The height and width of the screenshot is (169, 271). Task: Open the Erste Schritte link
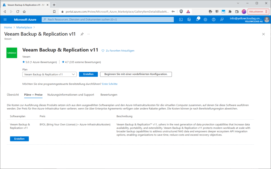tap(110, 84)
